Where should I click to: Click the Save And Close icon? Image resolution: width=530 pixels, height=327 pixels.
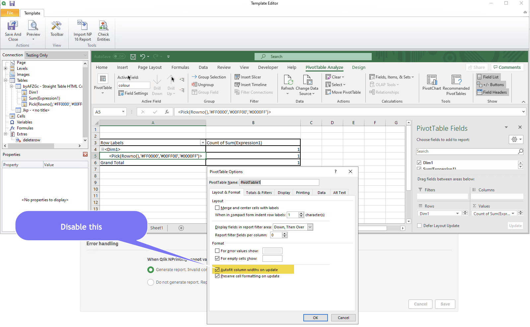13,26
